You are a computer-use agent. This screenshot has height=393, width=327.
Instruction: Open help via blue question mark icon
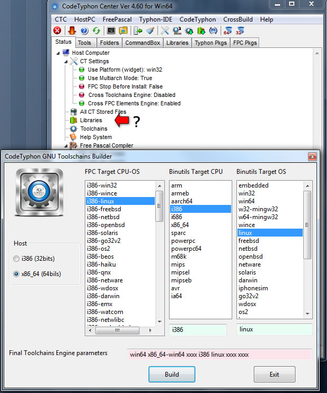click(84, 31)
